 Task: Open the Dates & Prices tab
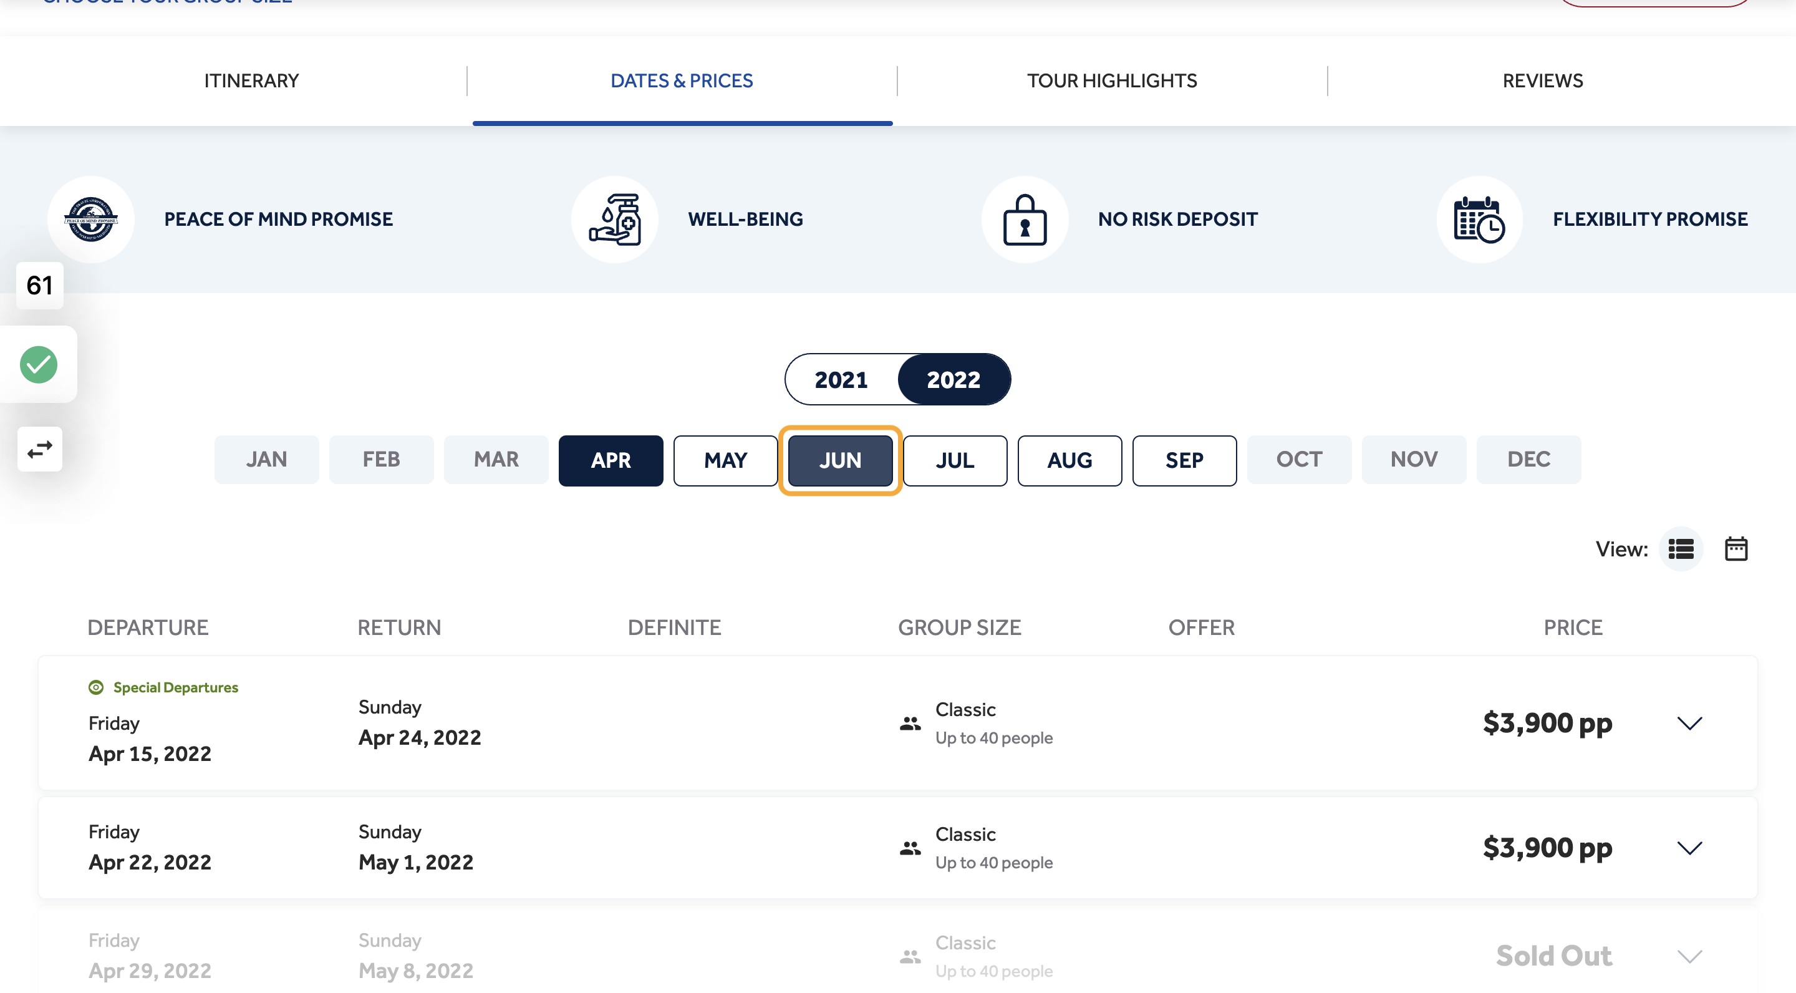click(682, 81)
